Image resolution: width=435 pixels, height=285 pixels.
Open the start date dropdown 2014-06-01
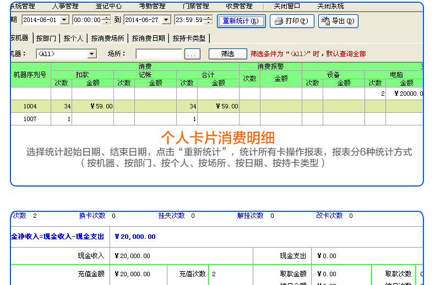pos(64,20)
